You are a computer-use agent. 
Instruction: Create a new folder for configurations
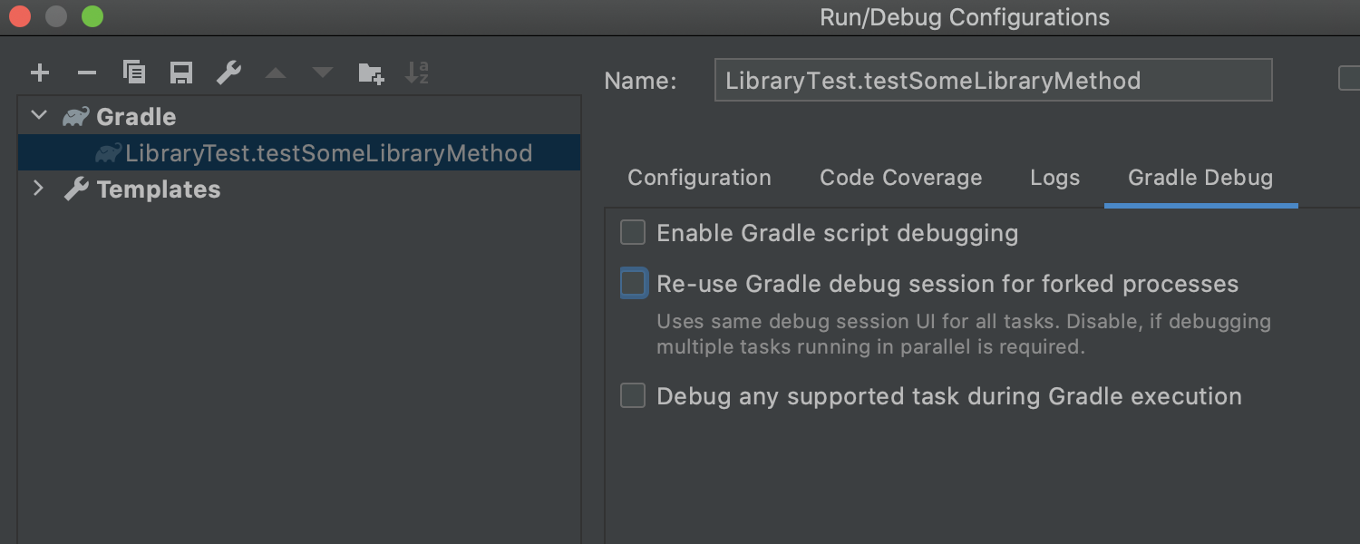(x=371, y=73)
